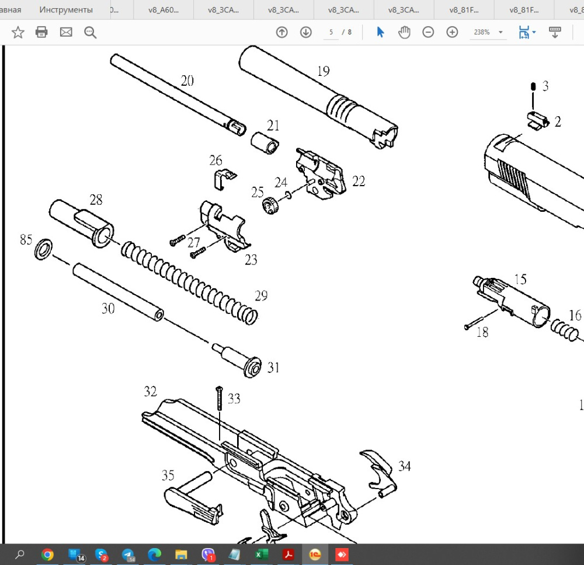Open the find text magnifier tool
This screenshot has width=584, height=565.
pos(90,32)
